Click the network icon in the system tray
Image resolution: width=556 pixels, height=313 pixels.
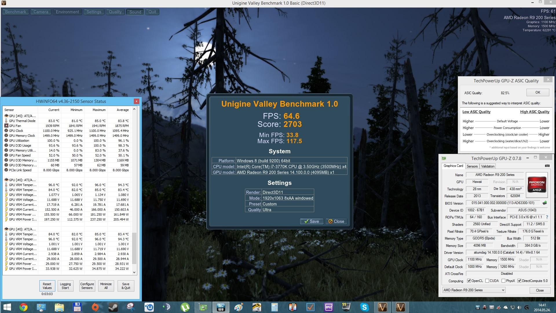click(513, 307)
